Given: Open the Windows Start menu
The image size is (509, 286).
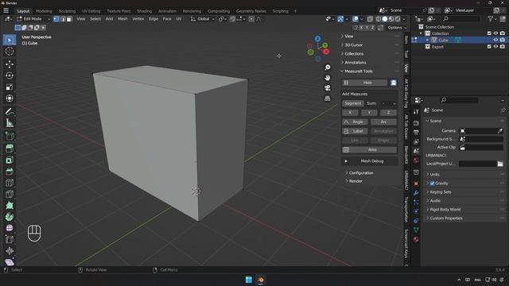Looking at the screenshot, I should tap(249, 280).
